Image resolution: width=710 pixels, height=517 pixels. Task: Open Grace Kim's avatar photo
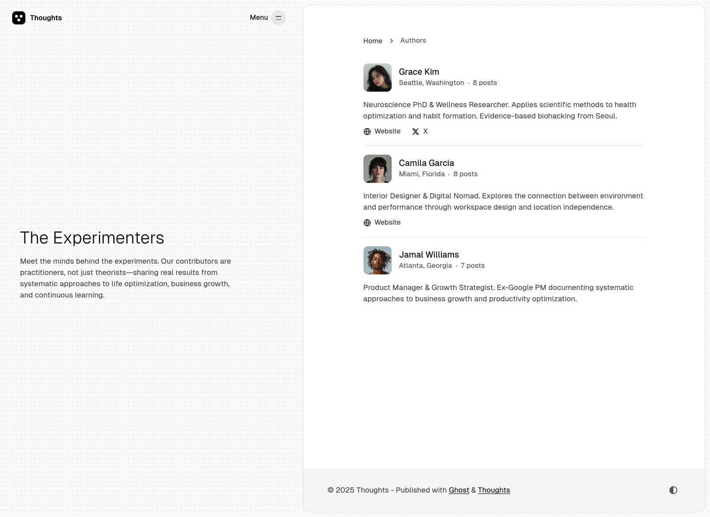[x=377, y=78]
